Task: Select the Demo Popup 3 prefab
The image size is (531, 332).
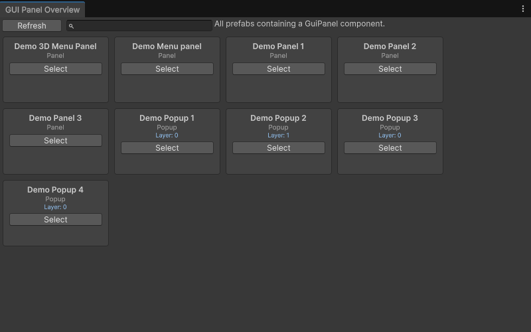Action: click(x=390, y=147)
